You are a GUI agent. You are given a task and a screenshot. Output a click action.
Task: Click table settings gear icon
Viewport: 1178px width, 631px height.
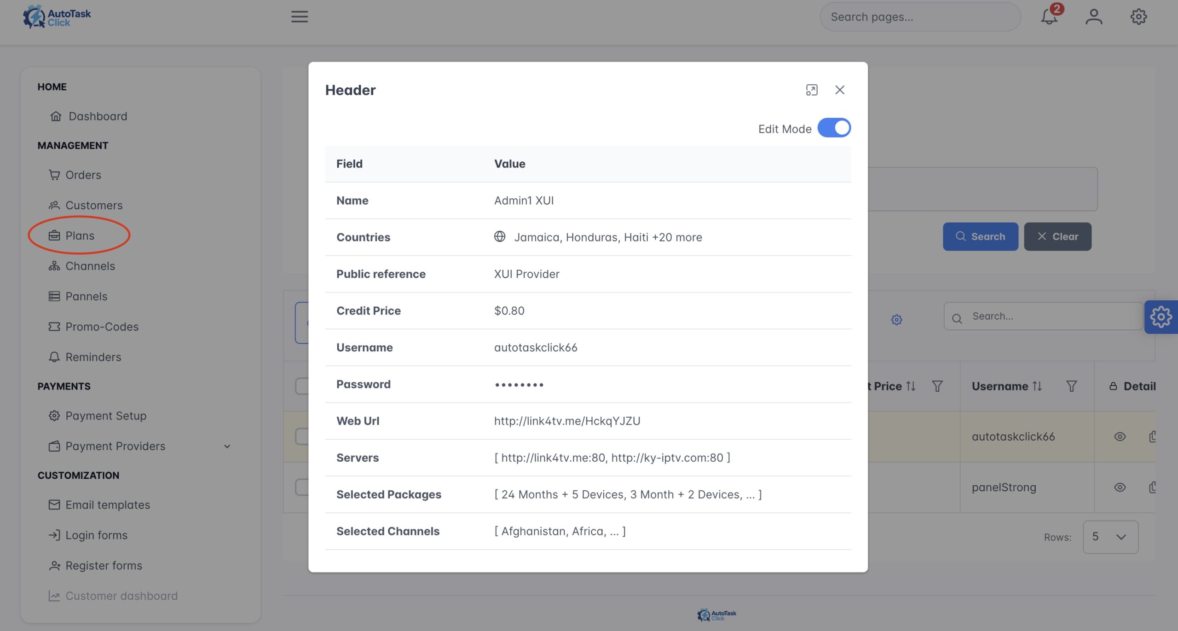(x=896, y=320)
